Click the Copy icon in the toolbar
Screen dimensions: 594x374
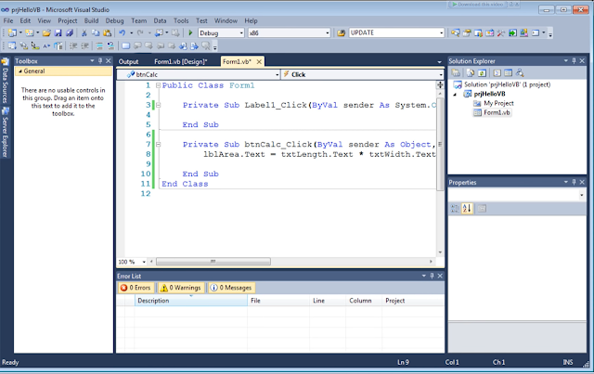pos(96,33)
